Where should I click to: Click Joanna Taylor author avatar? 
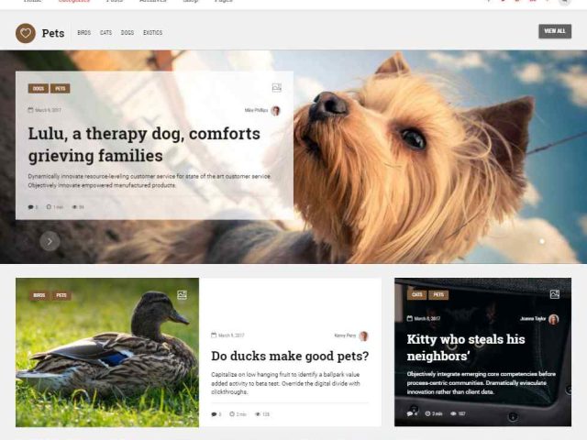pyautogui.click(x=553, y=319)
